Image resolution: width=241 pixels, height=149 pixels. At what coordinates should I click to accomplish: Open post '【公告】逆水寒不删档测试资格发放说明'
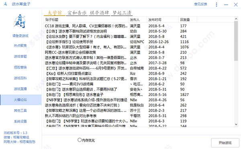76,31
